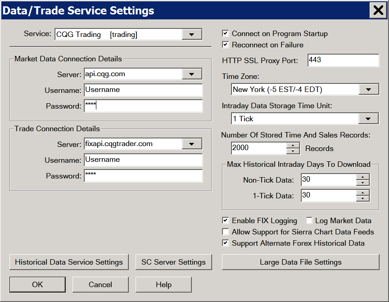Click Trade Connection Password field
The height and width of the screenshot is (302, 389).
pos(143,176)
